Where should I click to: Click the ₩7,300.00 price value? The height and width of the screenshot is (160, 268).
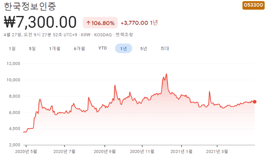pos(40,22)
